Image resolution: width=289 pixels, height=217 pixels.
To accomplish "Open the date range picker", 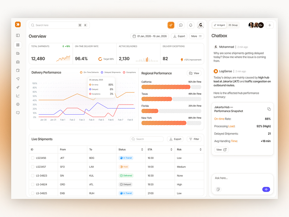I will point(149,36).
